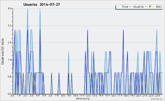Click the dark blue Usuarios legend line
Viewport: 165px width, 101px height.
pyautogui.click(x=130, y=7)
